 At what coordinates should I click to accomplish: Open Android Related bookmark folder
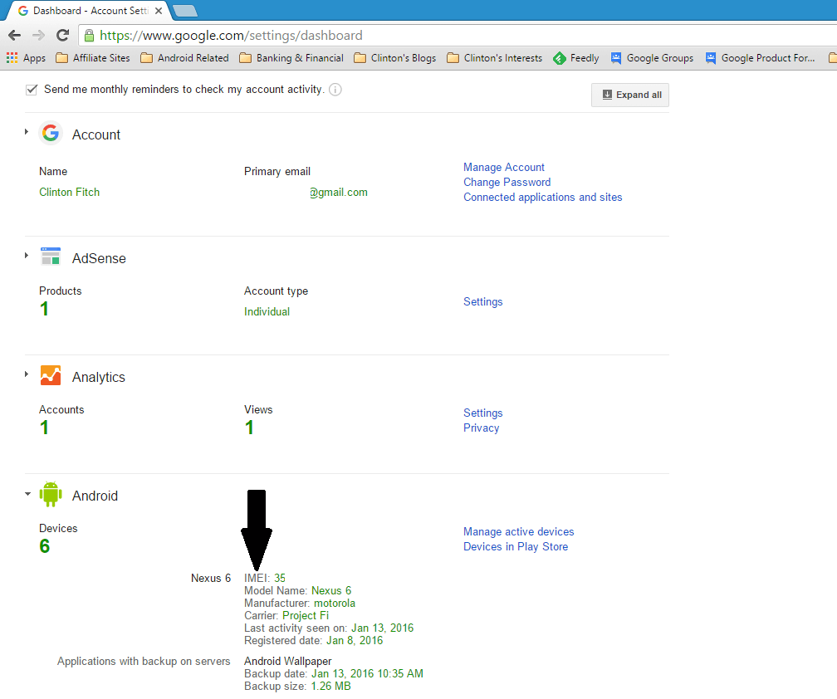(184, 57)
